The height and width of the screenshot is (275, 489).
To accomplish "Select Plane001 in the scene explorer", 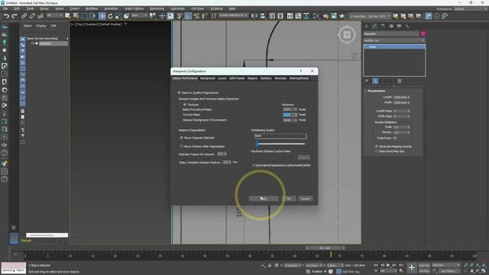I will pyautogui.click(x=45, y=44).
